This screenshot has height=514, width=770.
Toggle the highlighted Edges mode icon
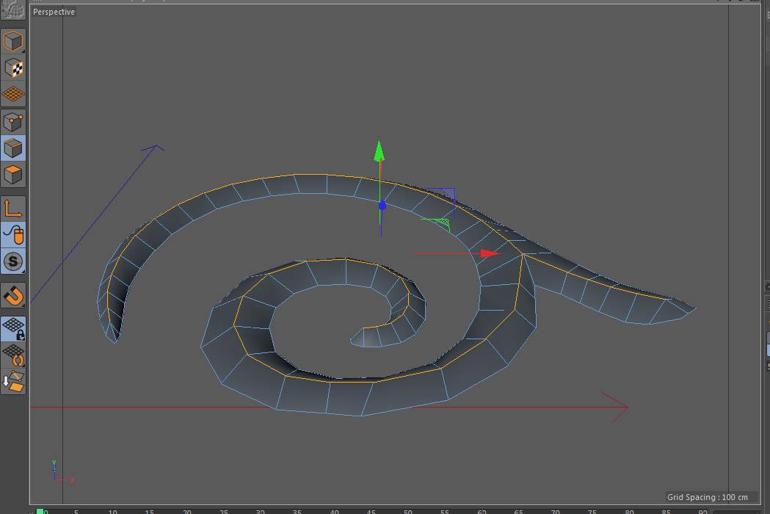13,148
